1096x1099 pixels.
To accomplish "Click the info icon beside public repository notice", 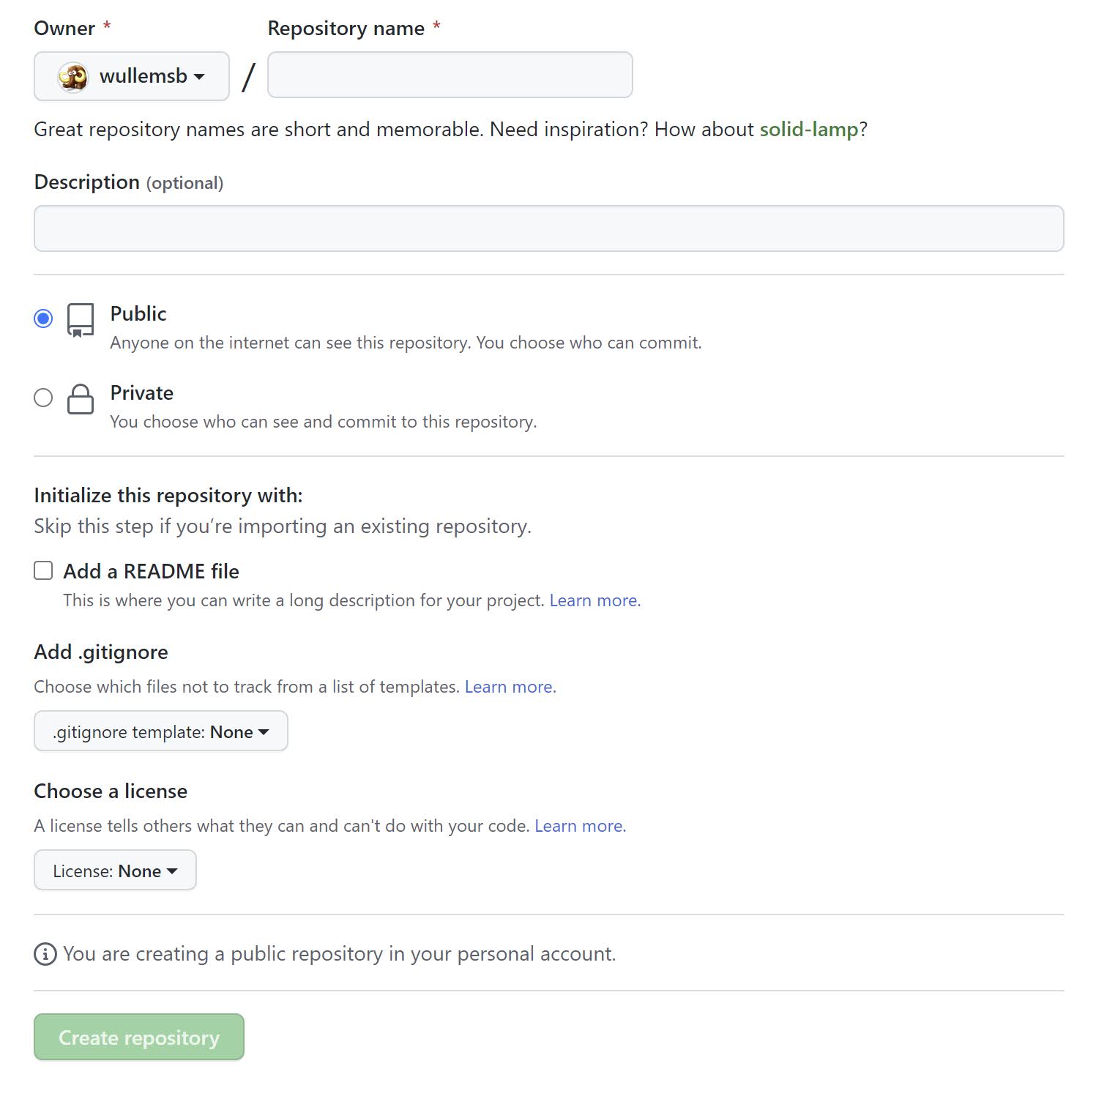I will point(45,954).
